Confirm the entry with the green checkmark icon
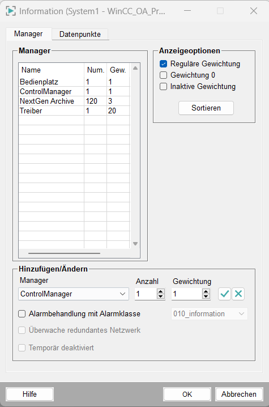 click(x=224, y=294)
